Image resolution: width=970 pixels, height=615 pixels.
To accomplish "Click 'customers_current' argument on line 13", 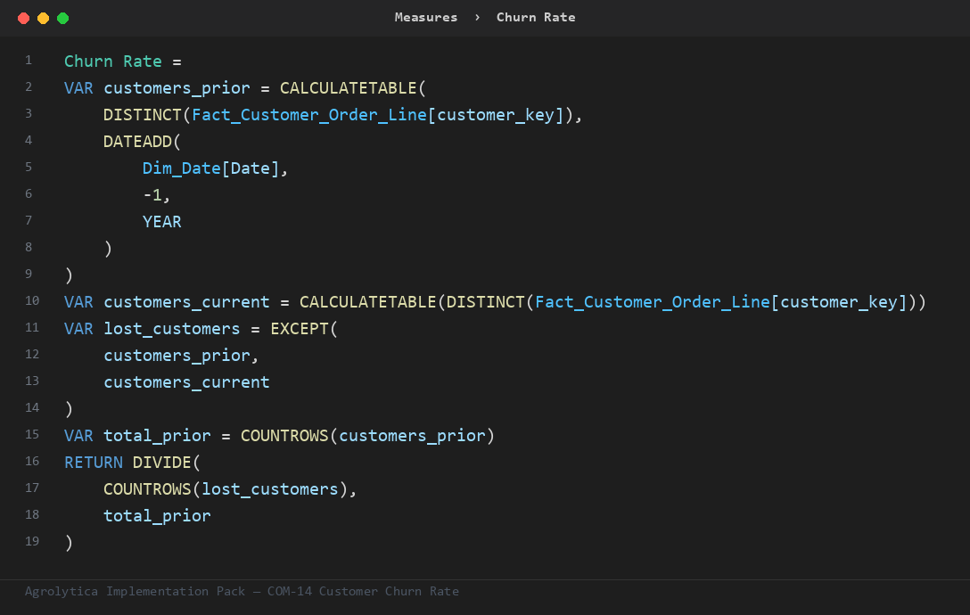I will [x=187, y=381].
